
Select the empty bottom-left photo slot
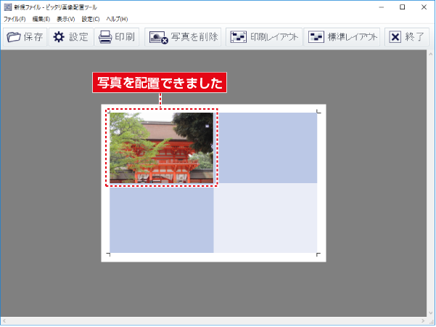point(161,218)
